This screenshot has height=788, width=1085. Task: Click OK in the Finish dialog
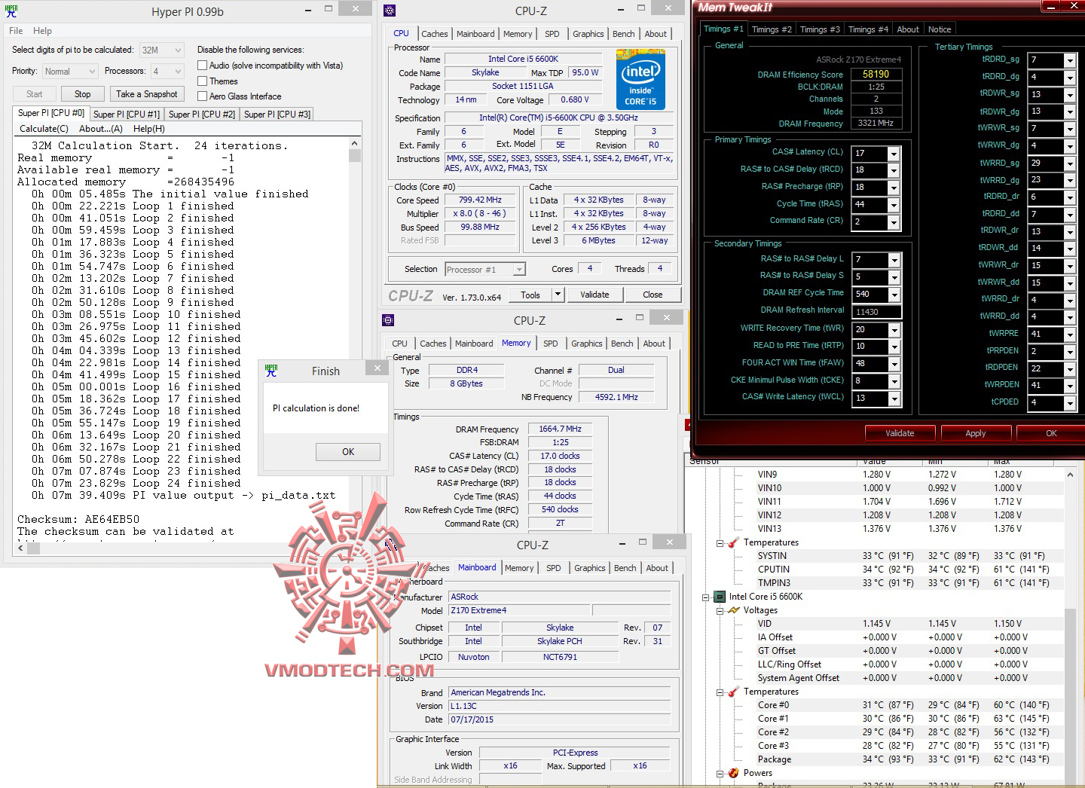click(x=348, y=452)
